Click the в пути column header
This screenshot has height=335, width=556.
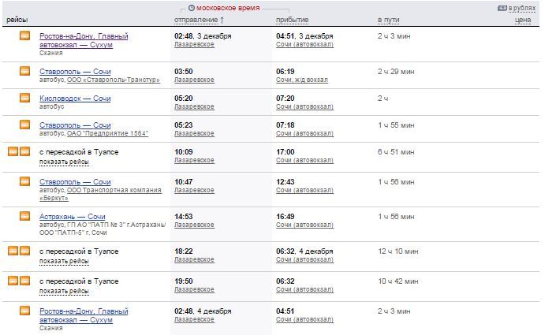coord(390,20)
